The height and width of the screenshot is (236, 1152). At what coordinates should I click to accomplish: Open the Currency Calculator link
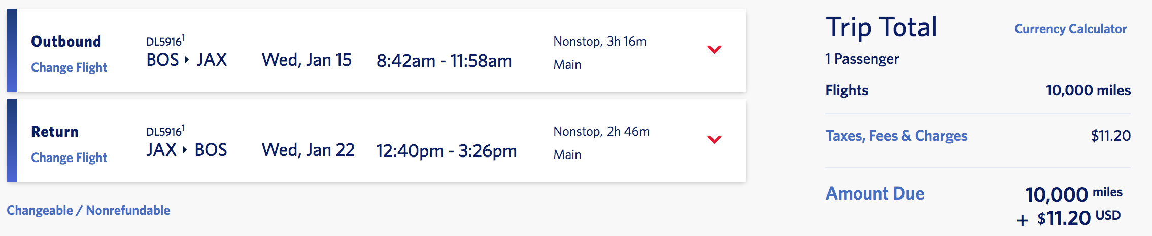[x=1070, y=29]
